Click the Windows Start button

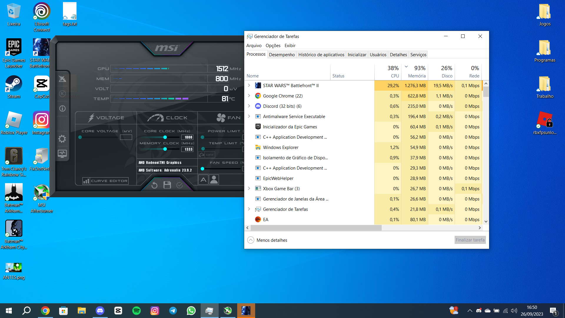9,311
